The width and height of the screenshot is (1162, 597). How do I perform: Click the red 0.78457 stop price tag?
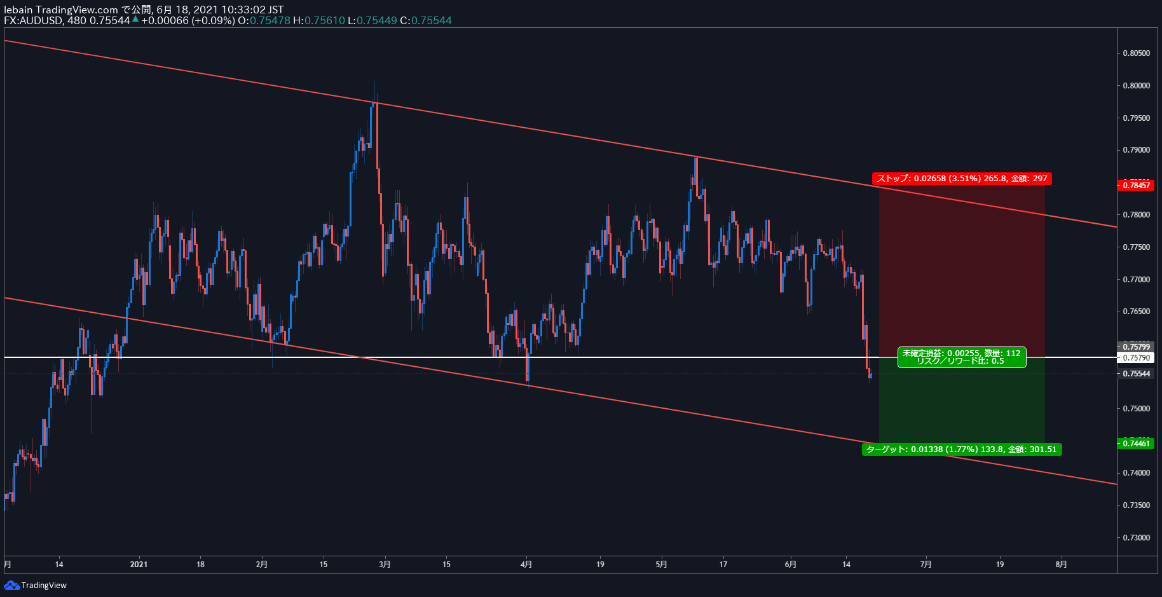[x=1136, y=186]
